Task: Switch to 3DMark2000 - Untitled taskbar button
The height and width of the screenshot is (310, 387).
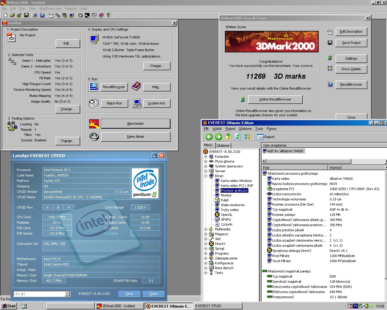Action: tap(119, 306)
